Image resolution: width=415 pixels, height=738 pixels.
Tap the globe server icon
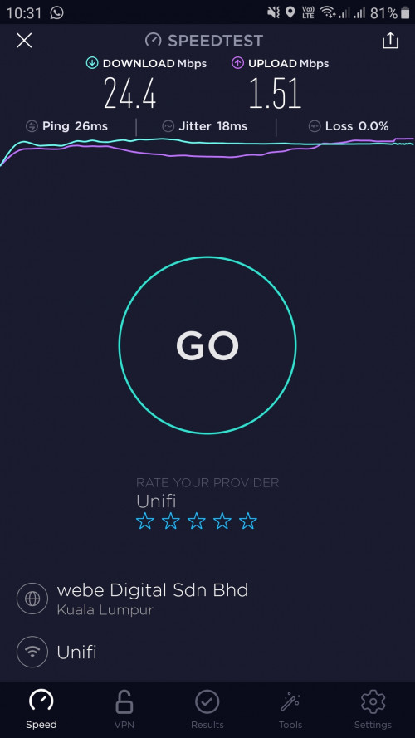point(32,599)
